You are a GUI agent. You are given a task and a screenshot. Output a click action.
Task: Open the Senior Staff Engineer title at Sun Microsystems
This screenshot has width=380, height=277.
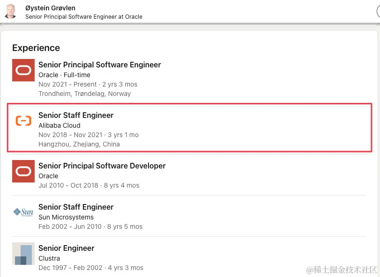coord(76,207)
